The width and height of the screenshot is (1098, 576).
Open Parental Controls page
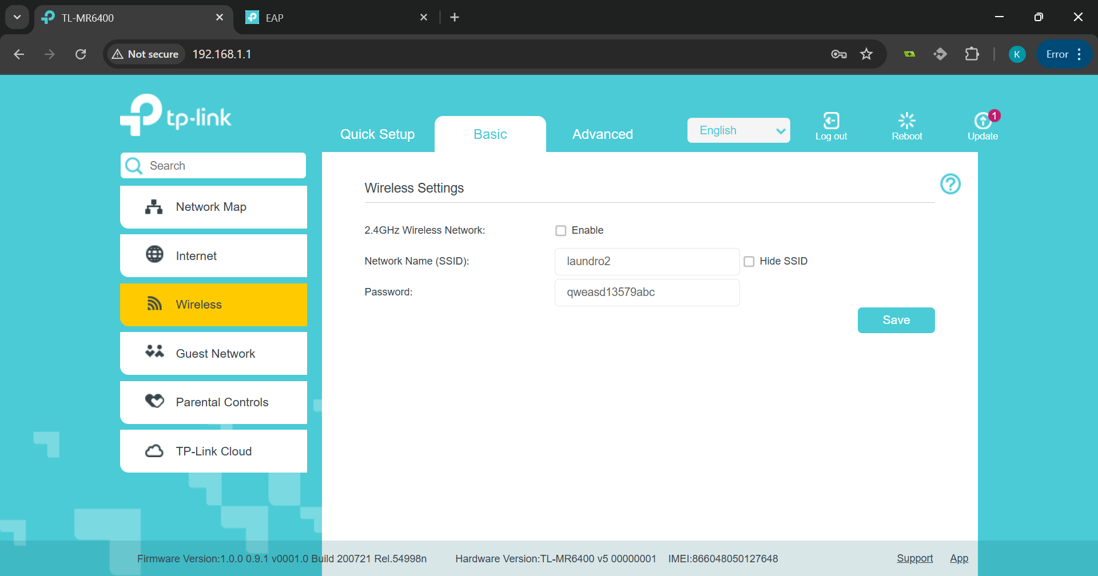(x=213, y=402)
